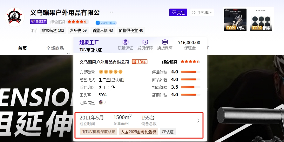Go to the 首页 tab
The width and height of the screenshot is (284, 142).
23,48
